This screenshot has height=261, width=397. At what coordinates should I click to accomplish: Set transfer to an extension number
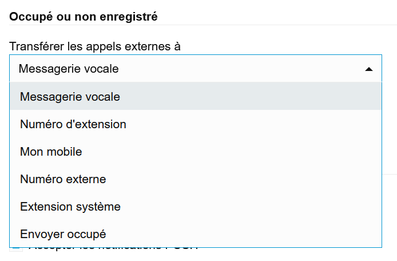(x=73, y=124)
